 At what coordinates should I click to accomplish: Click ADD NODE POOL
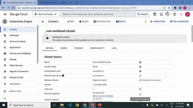coord(102,22)
